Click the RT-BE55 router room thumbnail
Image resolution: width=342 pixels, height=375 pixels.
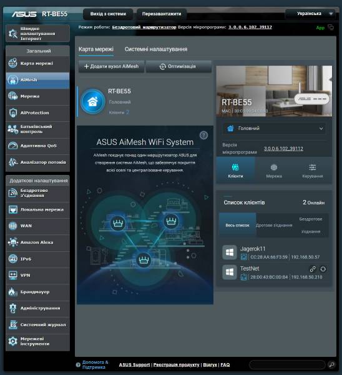coord(274,91)
